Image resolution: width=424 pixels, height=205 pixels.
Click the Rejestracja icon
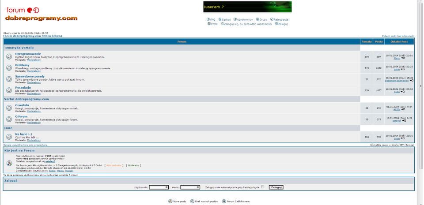[x=272, y=19]
